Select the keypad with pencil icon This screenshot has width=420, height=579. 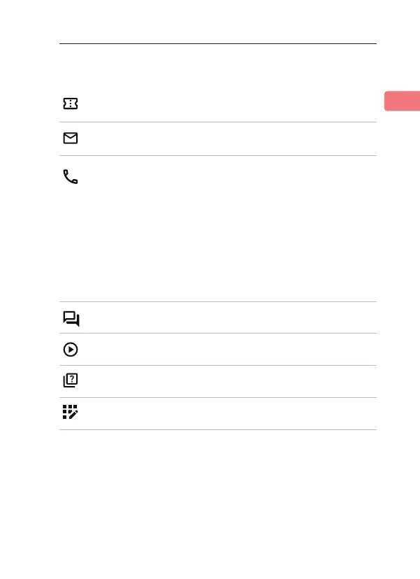[71, 413]
